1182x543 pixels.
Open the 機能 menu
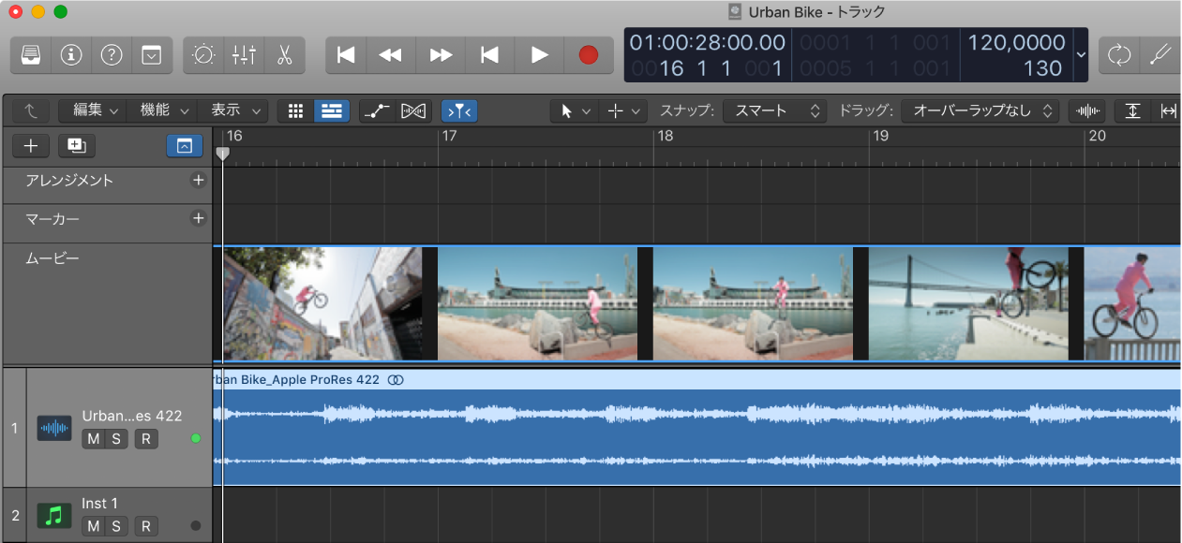click(163, 110)
